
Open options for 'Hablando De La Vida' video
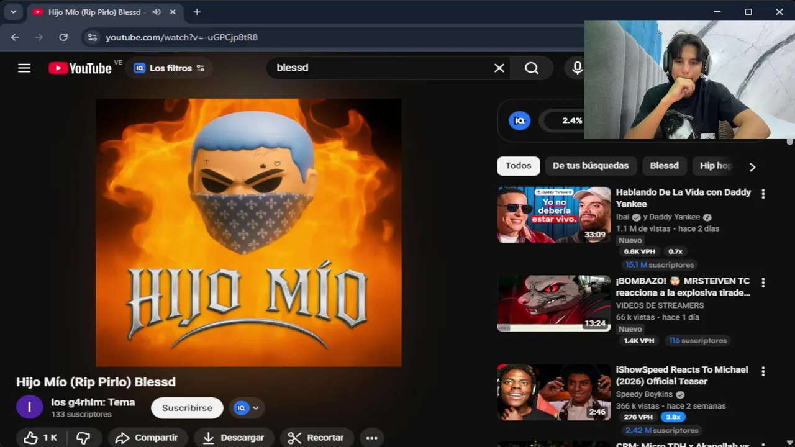tap(763, 194)
